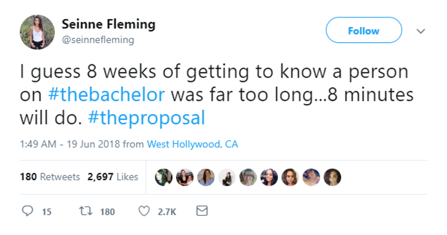The width and height of the screenshot is (447, 235).
Task: Click the Follow button
Action: pos(364,31)
